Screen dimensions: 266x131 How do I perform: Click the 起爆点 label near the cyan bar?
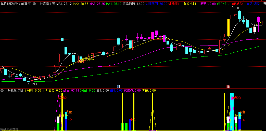click(x=236, y=97)
